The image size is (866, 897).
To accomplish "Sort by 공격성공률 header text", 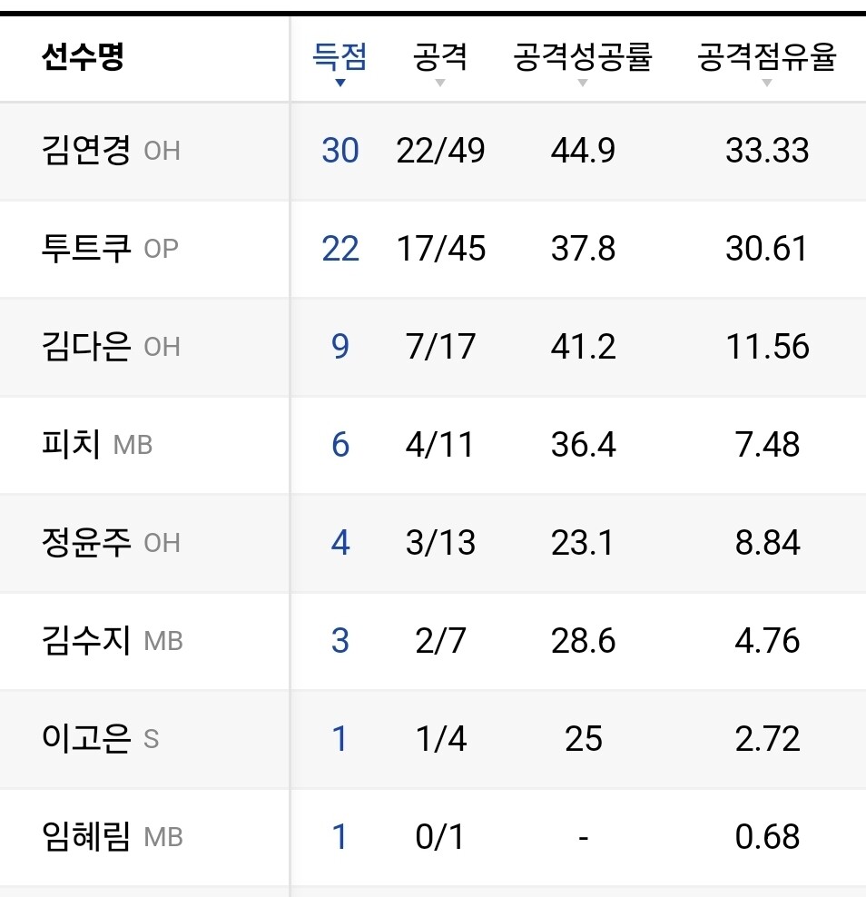I will tap(583, 58).
